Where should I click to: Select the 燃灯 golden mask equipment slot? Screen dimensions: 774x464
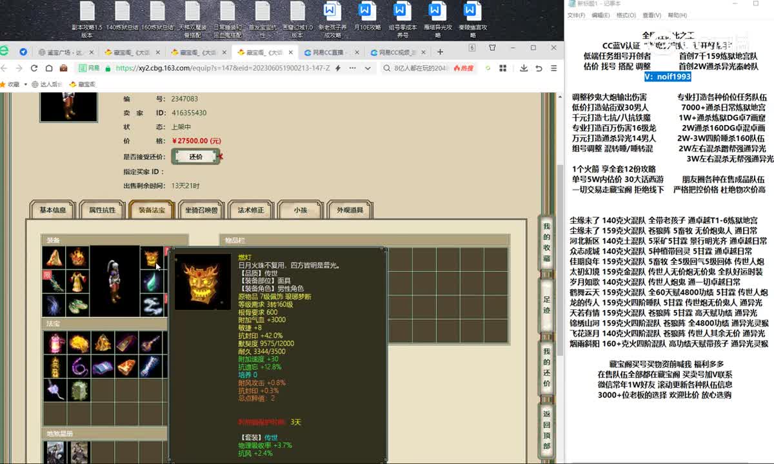click(x=151, y=258)
